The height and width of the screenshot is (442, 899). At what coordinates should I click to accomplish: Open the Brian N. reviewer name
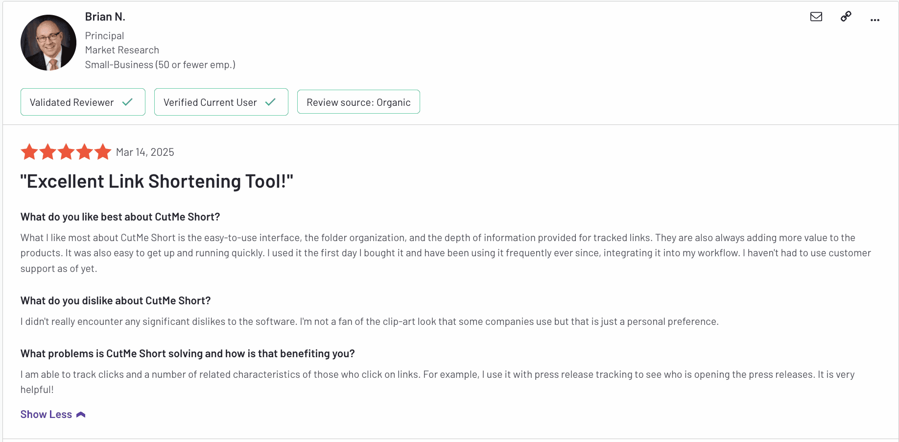click(105, 17)
